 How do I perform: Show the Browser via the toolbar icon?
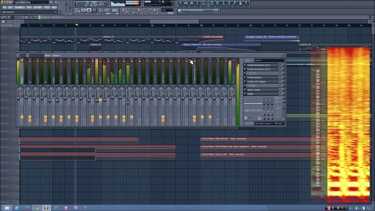pos(197,3)
